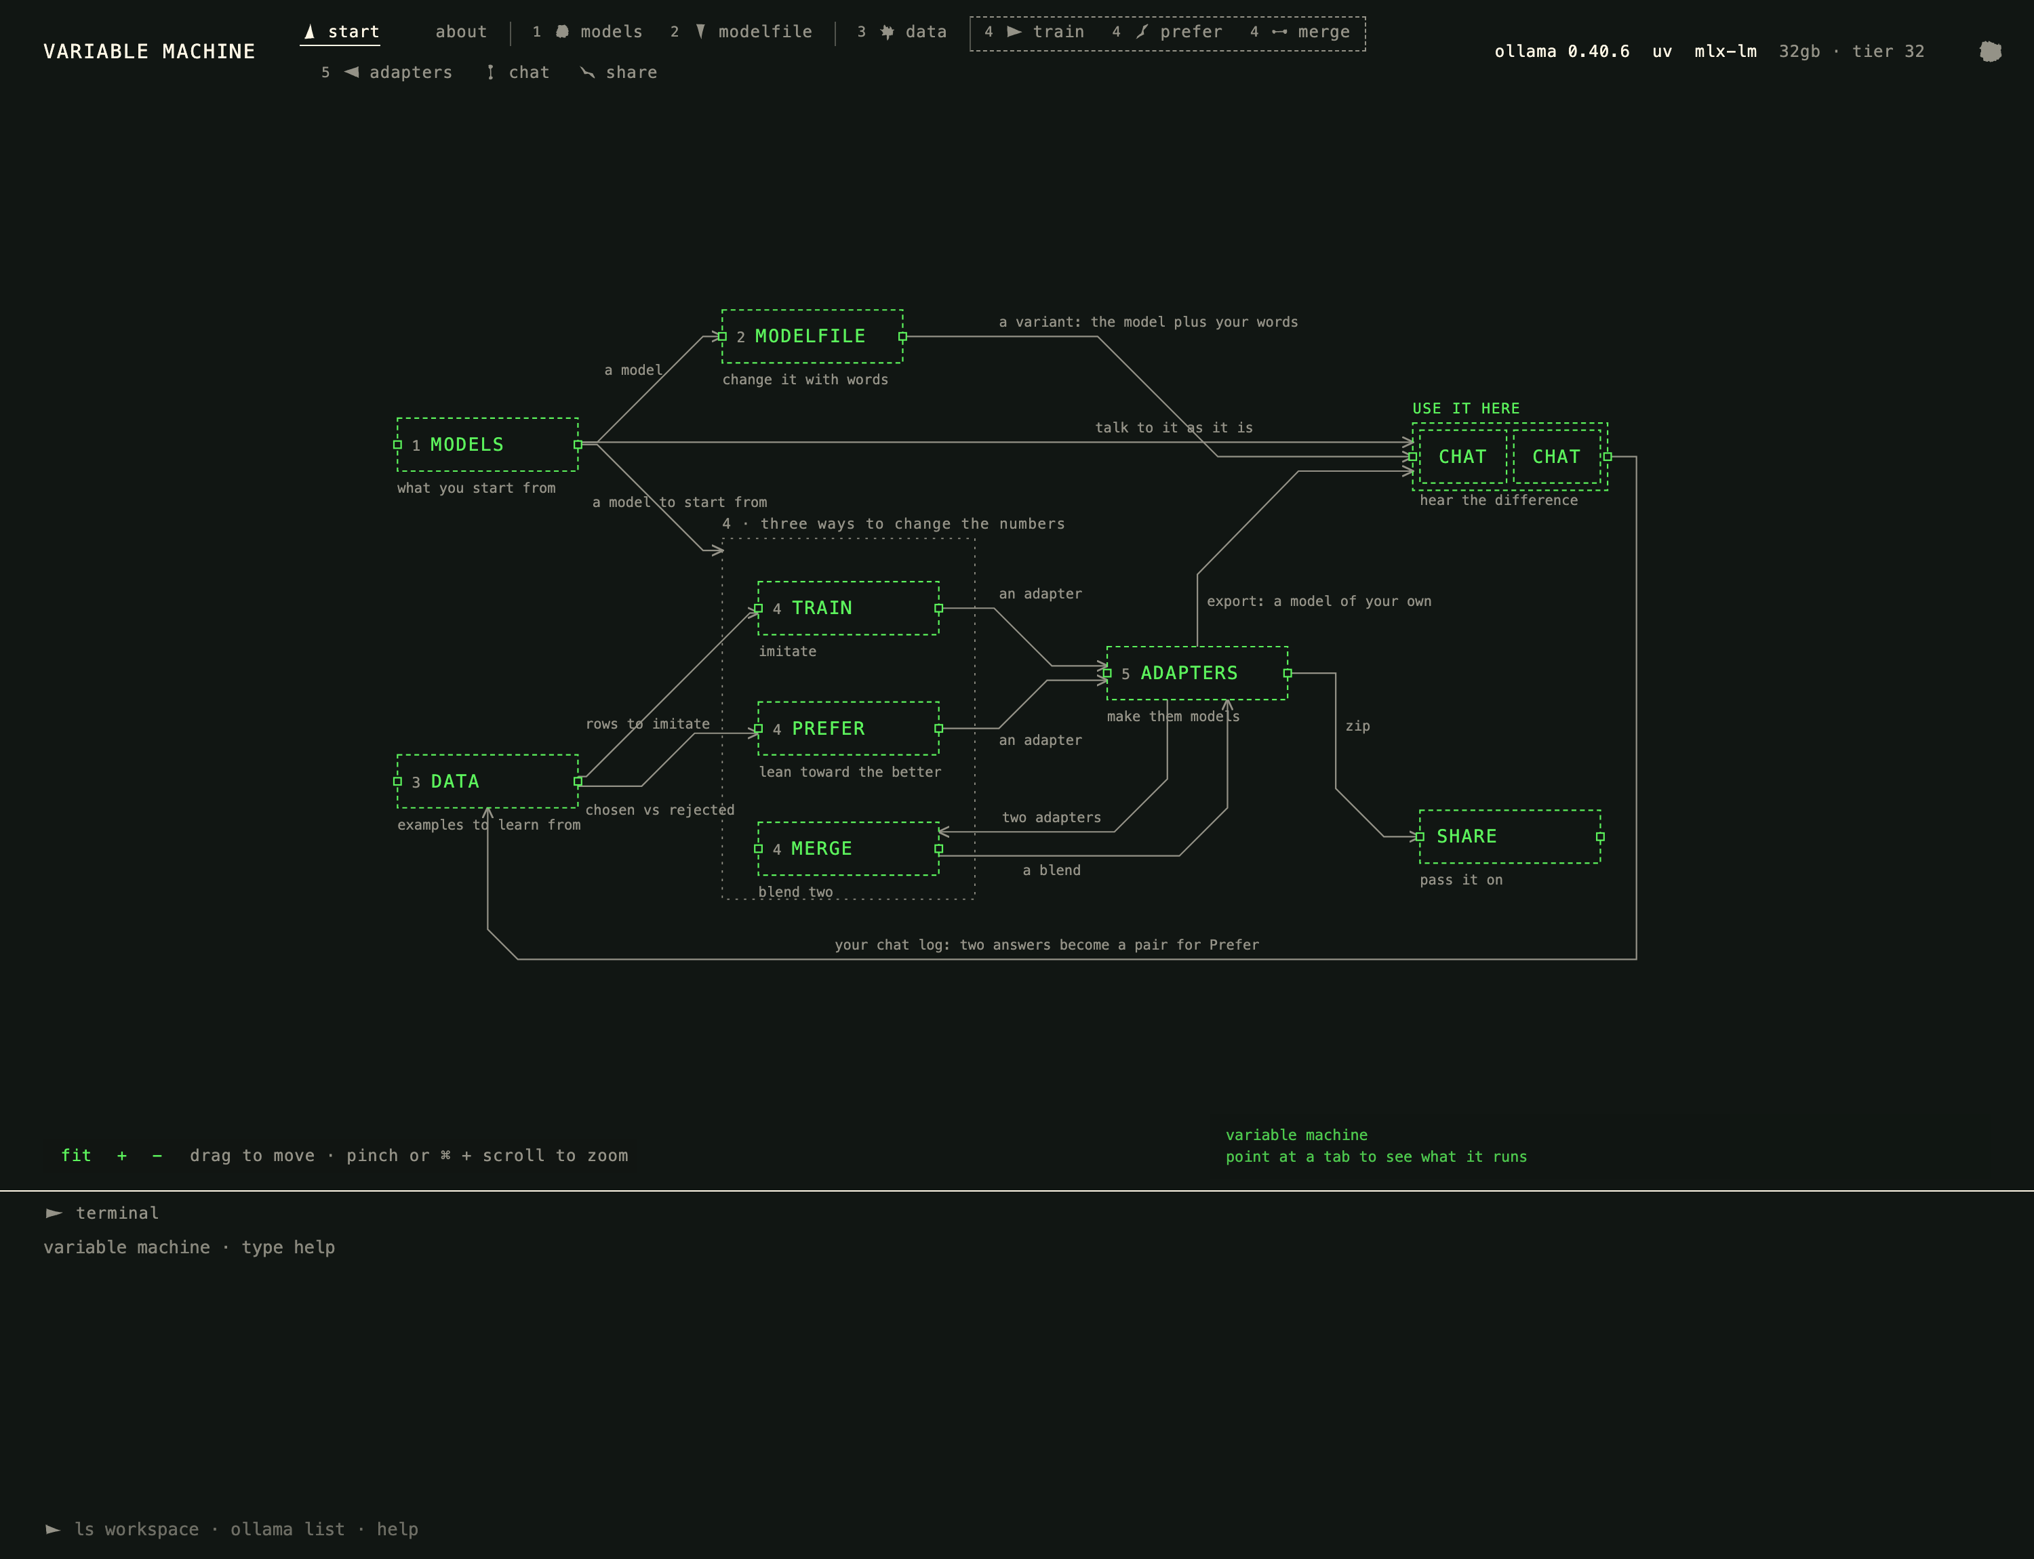Select the 4 PREFER node

click(x=848, y=729)
